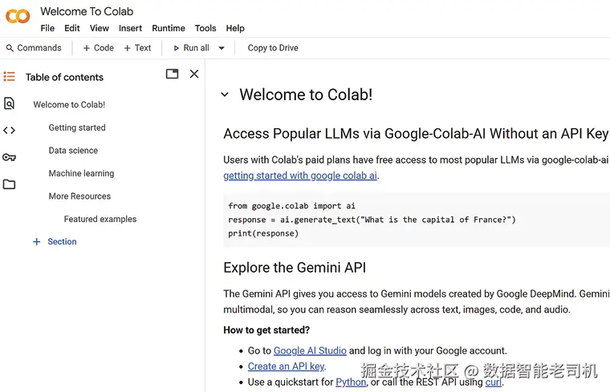Click the notebook title Welcome To Colab
The width and height of the screenshot is (610, 392).
click(87, 12)
